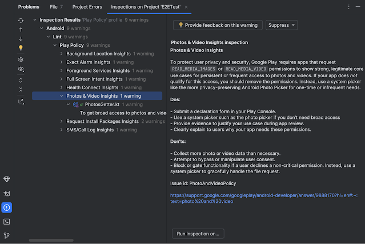365x244 pixels.
Task: Go to previous problem with up arrow
Action: [21, 29]
